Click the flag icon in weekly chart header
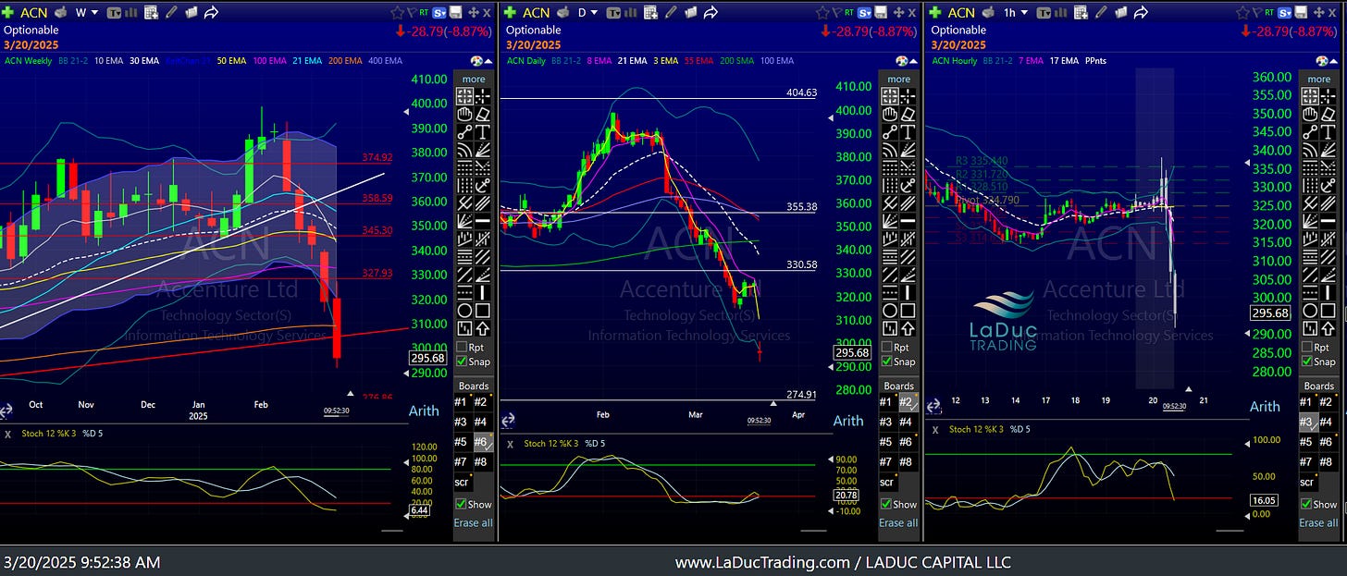1347x576 pixels. click(412, 13)
